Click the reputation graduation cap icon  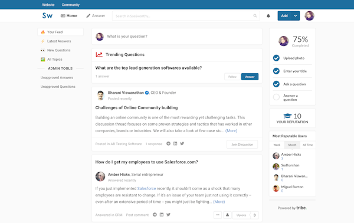tap(287, 116)
